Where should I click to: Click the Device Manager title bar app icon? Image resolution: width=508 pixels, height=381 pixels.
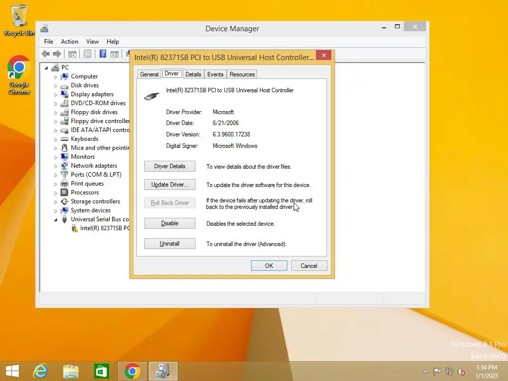pos(44,28)
